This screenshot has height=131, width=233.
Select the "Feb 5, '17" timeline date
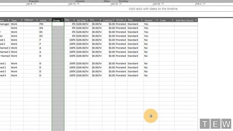(201, 4)
